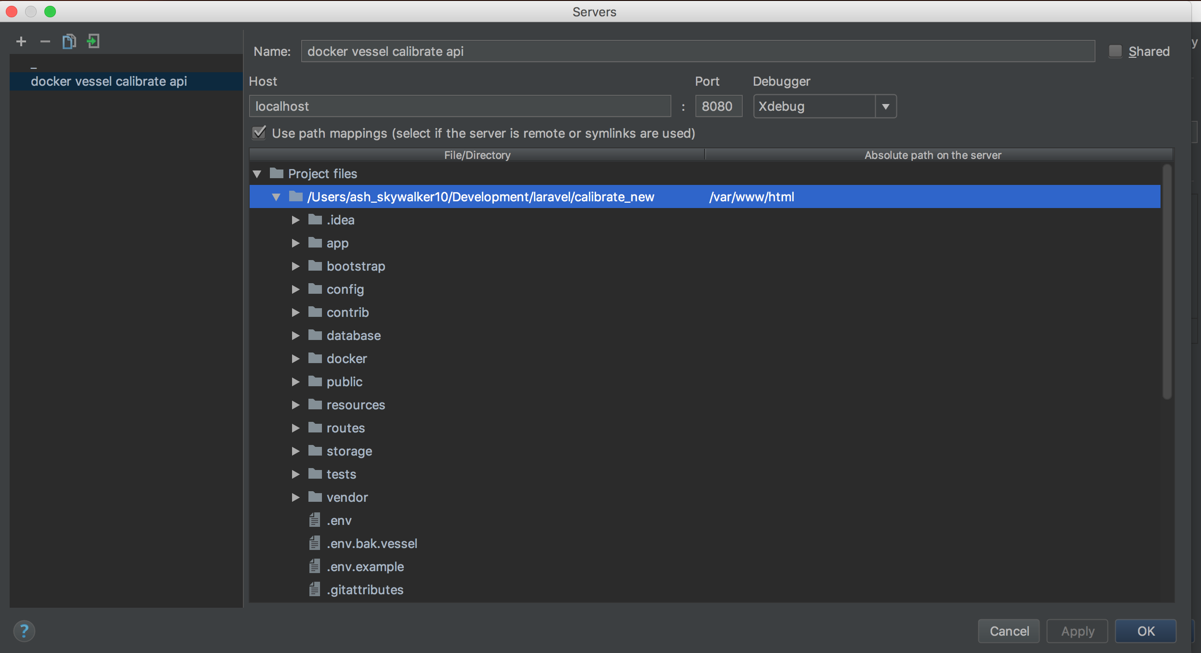Click the .env file icon

click(x=315, y=520)
